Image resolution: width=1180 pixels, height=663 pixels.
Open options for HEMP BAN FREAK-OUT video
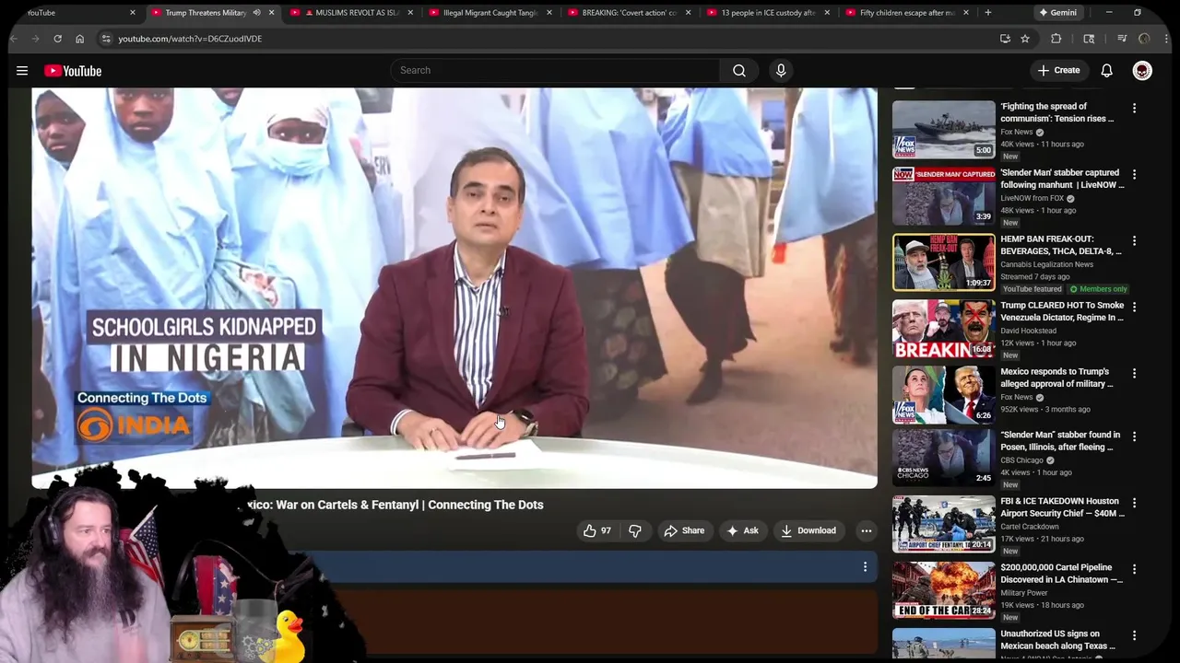pos(1135,241)
